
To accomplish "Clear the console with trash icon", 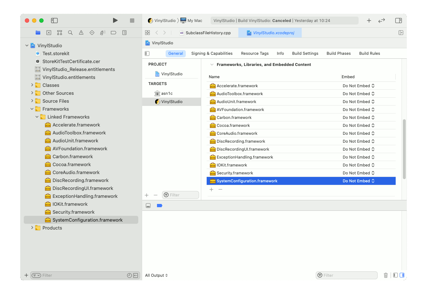I will coord(386,275).
